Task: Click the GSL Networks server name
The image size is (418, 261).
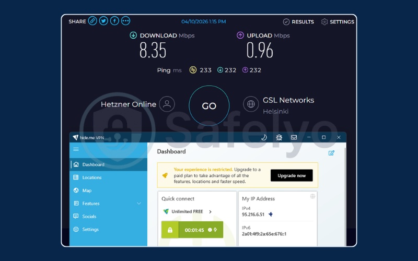Action: click(288, 100)
